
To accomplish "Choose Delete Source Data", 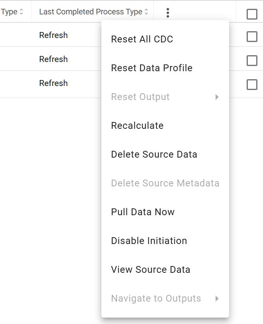I will pos(165,154).
